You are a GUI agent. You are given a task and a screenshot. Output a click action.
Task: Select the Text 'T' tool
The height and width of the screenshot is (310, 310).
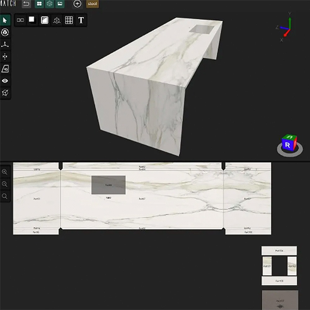[x=81, y=20]
